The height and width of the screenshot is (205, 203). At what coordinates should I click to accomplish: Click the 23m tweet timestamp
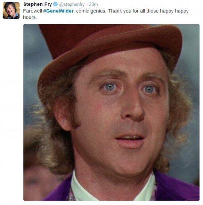coord(93,4)
